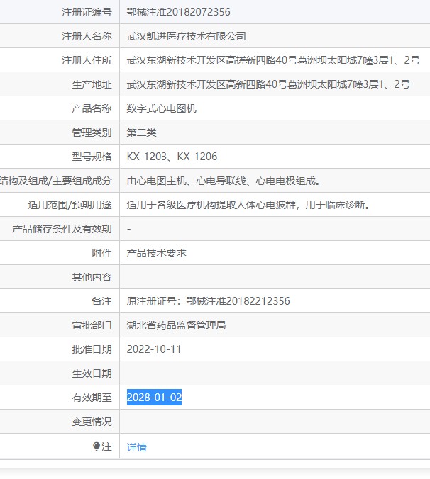
Task: Click registration number 鄂械注准20182072356
Action: point(178,12)
